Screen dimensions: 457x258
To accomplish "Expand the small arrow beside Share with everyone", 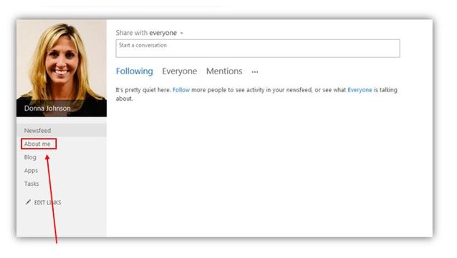I will click(x=181, y=33).
